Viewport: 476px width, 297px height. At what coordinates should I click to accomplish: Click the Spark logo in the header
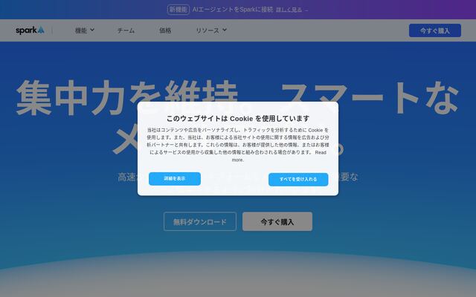pyautogui.click(x=30, y=30)
